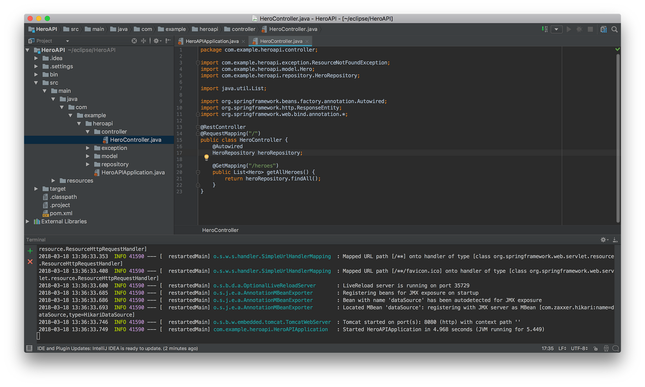Viewport: 645px width, 387px height.
Task: Select the .project file
Action: [60, 205]
